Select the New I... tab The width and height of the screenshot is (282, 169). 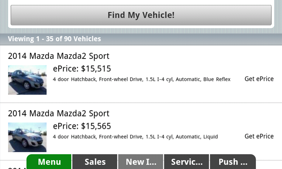click(x=141, y=162)
